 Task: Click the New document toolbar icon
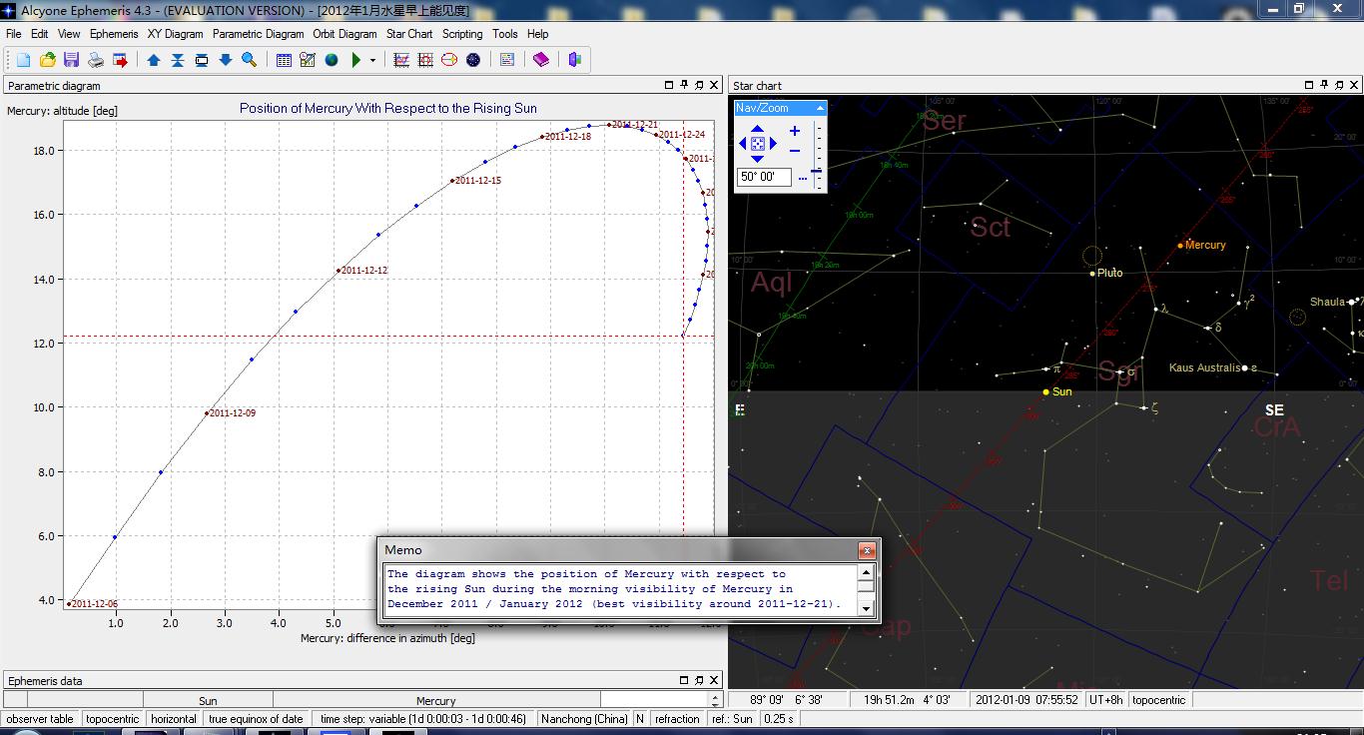[x=23, y=60]
